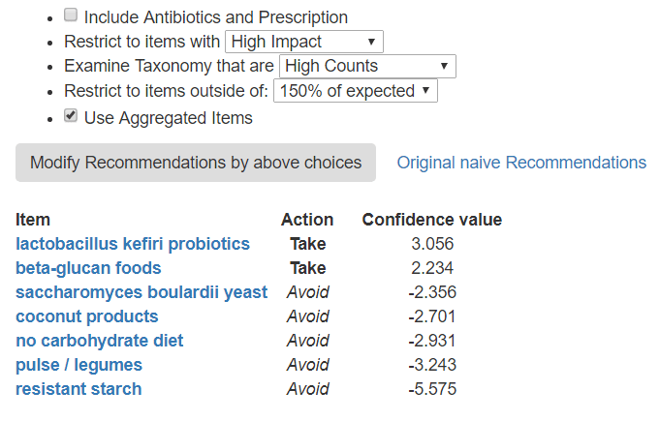
Task: Open the High Impact dropdown
Action: (x=303, y=42)
